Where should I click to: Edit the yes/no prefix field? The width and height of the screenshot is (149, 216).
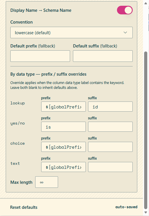point(63,127)
